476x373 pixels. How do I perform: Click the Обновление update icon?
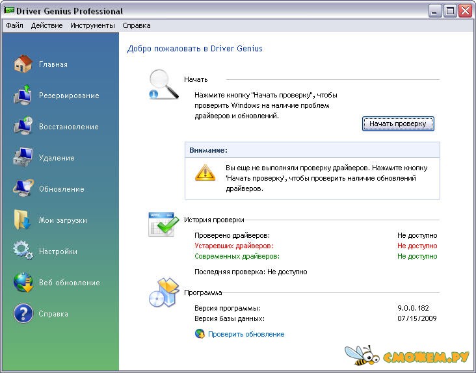(x=23, y=188)
